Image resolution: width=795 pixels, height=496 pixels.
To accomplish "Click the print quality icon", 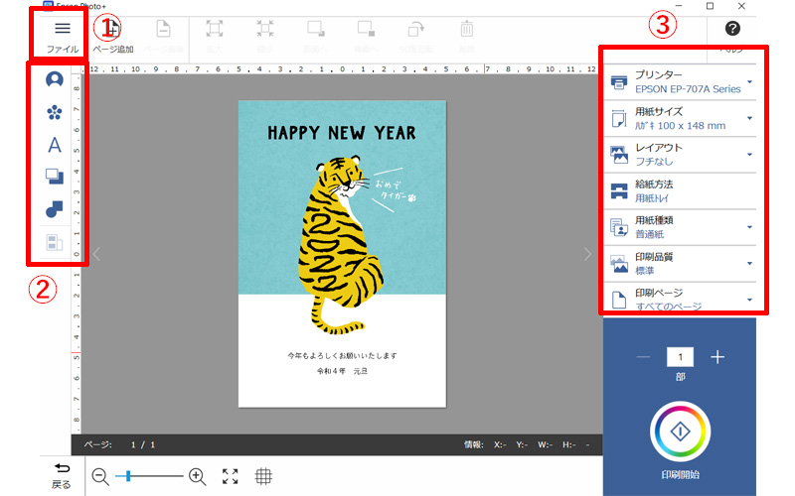I will pyautogui.click(x=618, y=264).
